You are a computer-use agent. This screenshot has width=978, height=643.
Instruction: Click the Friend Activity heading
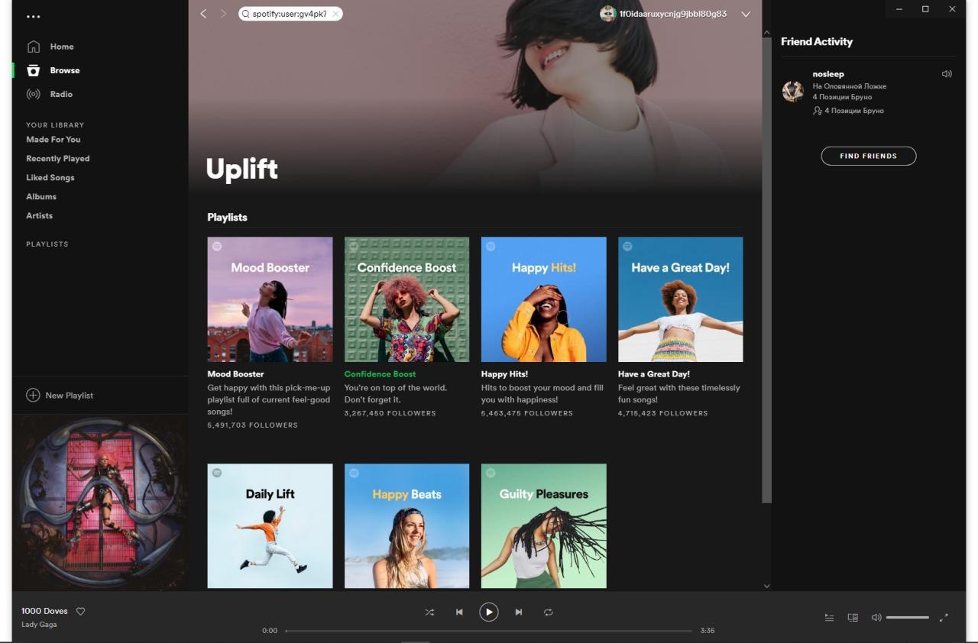pos(817,42)
